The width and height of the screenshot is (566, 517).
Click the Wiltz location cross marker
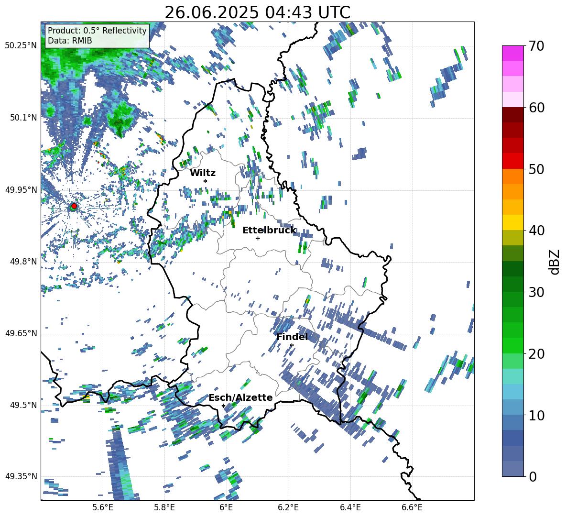206,181
